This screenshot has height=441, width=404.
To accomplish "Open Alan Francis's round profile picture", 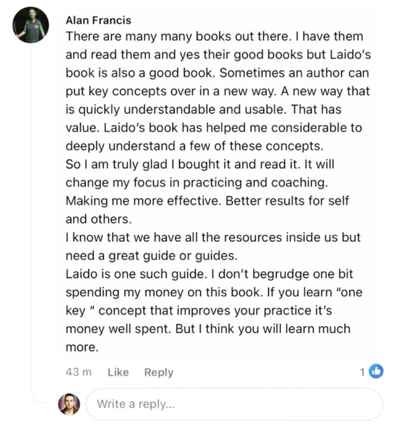I will (x=30, y=25).
